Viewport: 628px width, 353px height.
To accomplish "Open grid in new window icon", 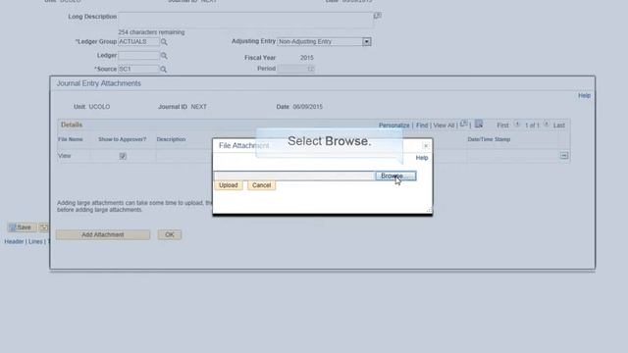I will coord(463,125).
